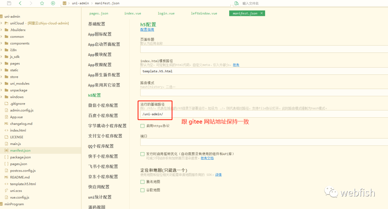Click the /uni-admin/ base path field
The image size is (388, 209).
click(x=264, y=114)
